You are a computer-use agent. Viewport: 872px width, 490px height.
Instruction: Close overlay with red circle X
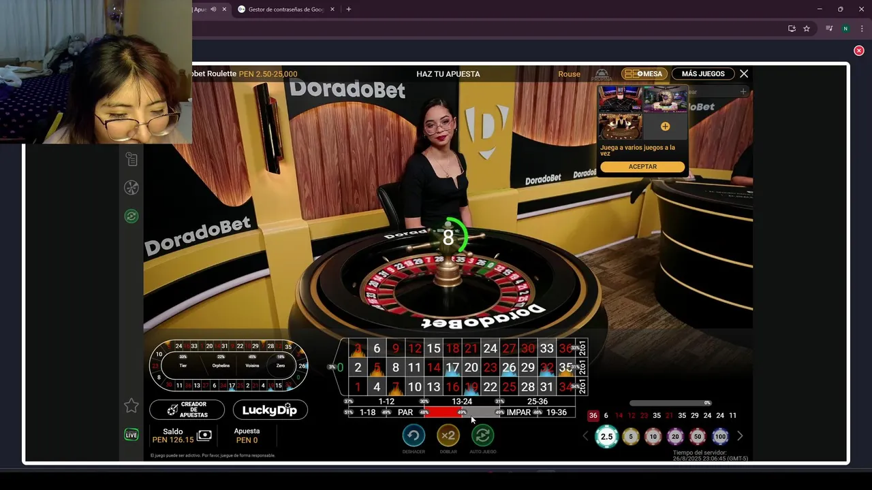point(859,50)
